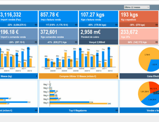The image size is (159, 122).
Task: Click ED icon on Kg x expedició tile
Action: 156,25
